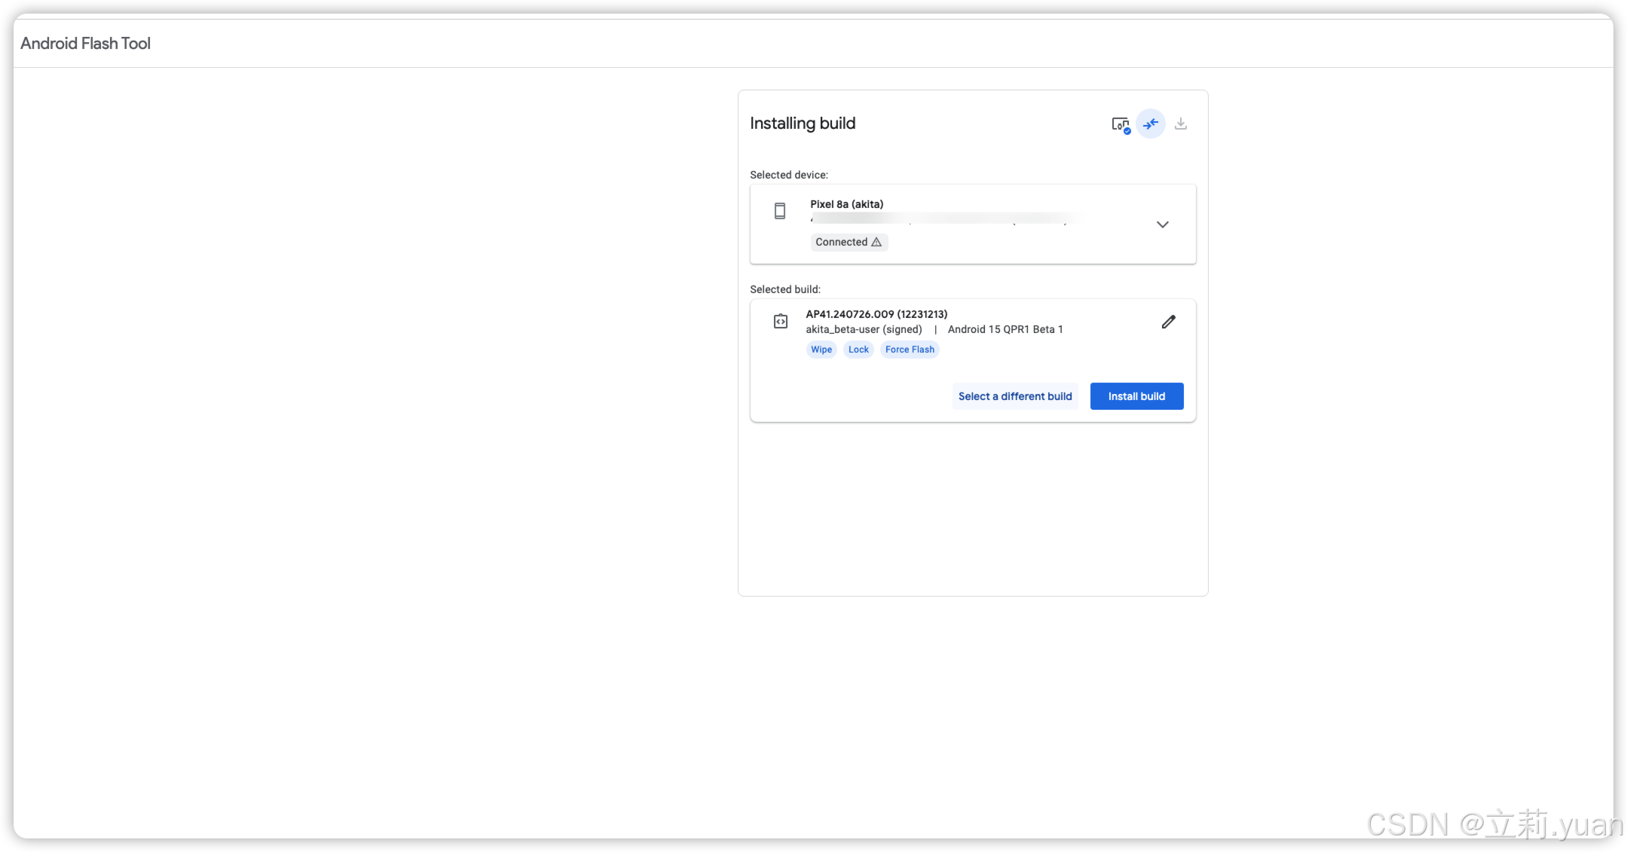
Task: Click build number AP41.240726.009 (12231213)
Action: pos(876,314)
